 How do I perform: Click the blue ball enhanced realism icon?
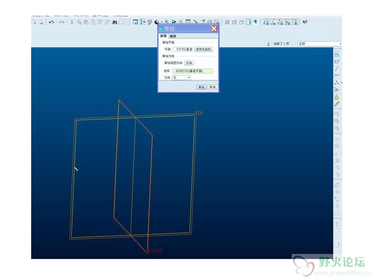256,22
